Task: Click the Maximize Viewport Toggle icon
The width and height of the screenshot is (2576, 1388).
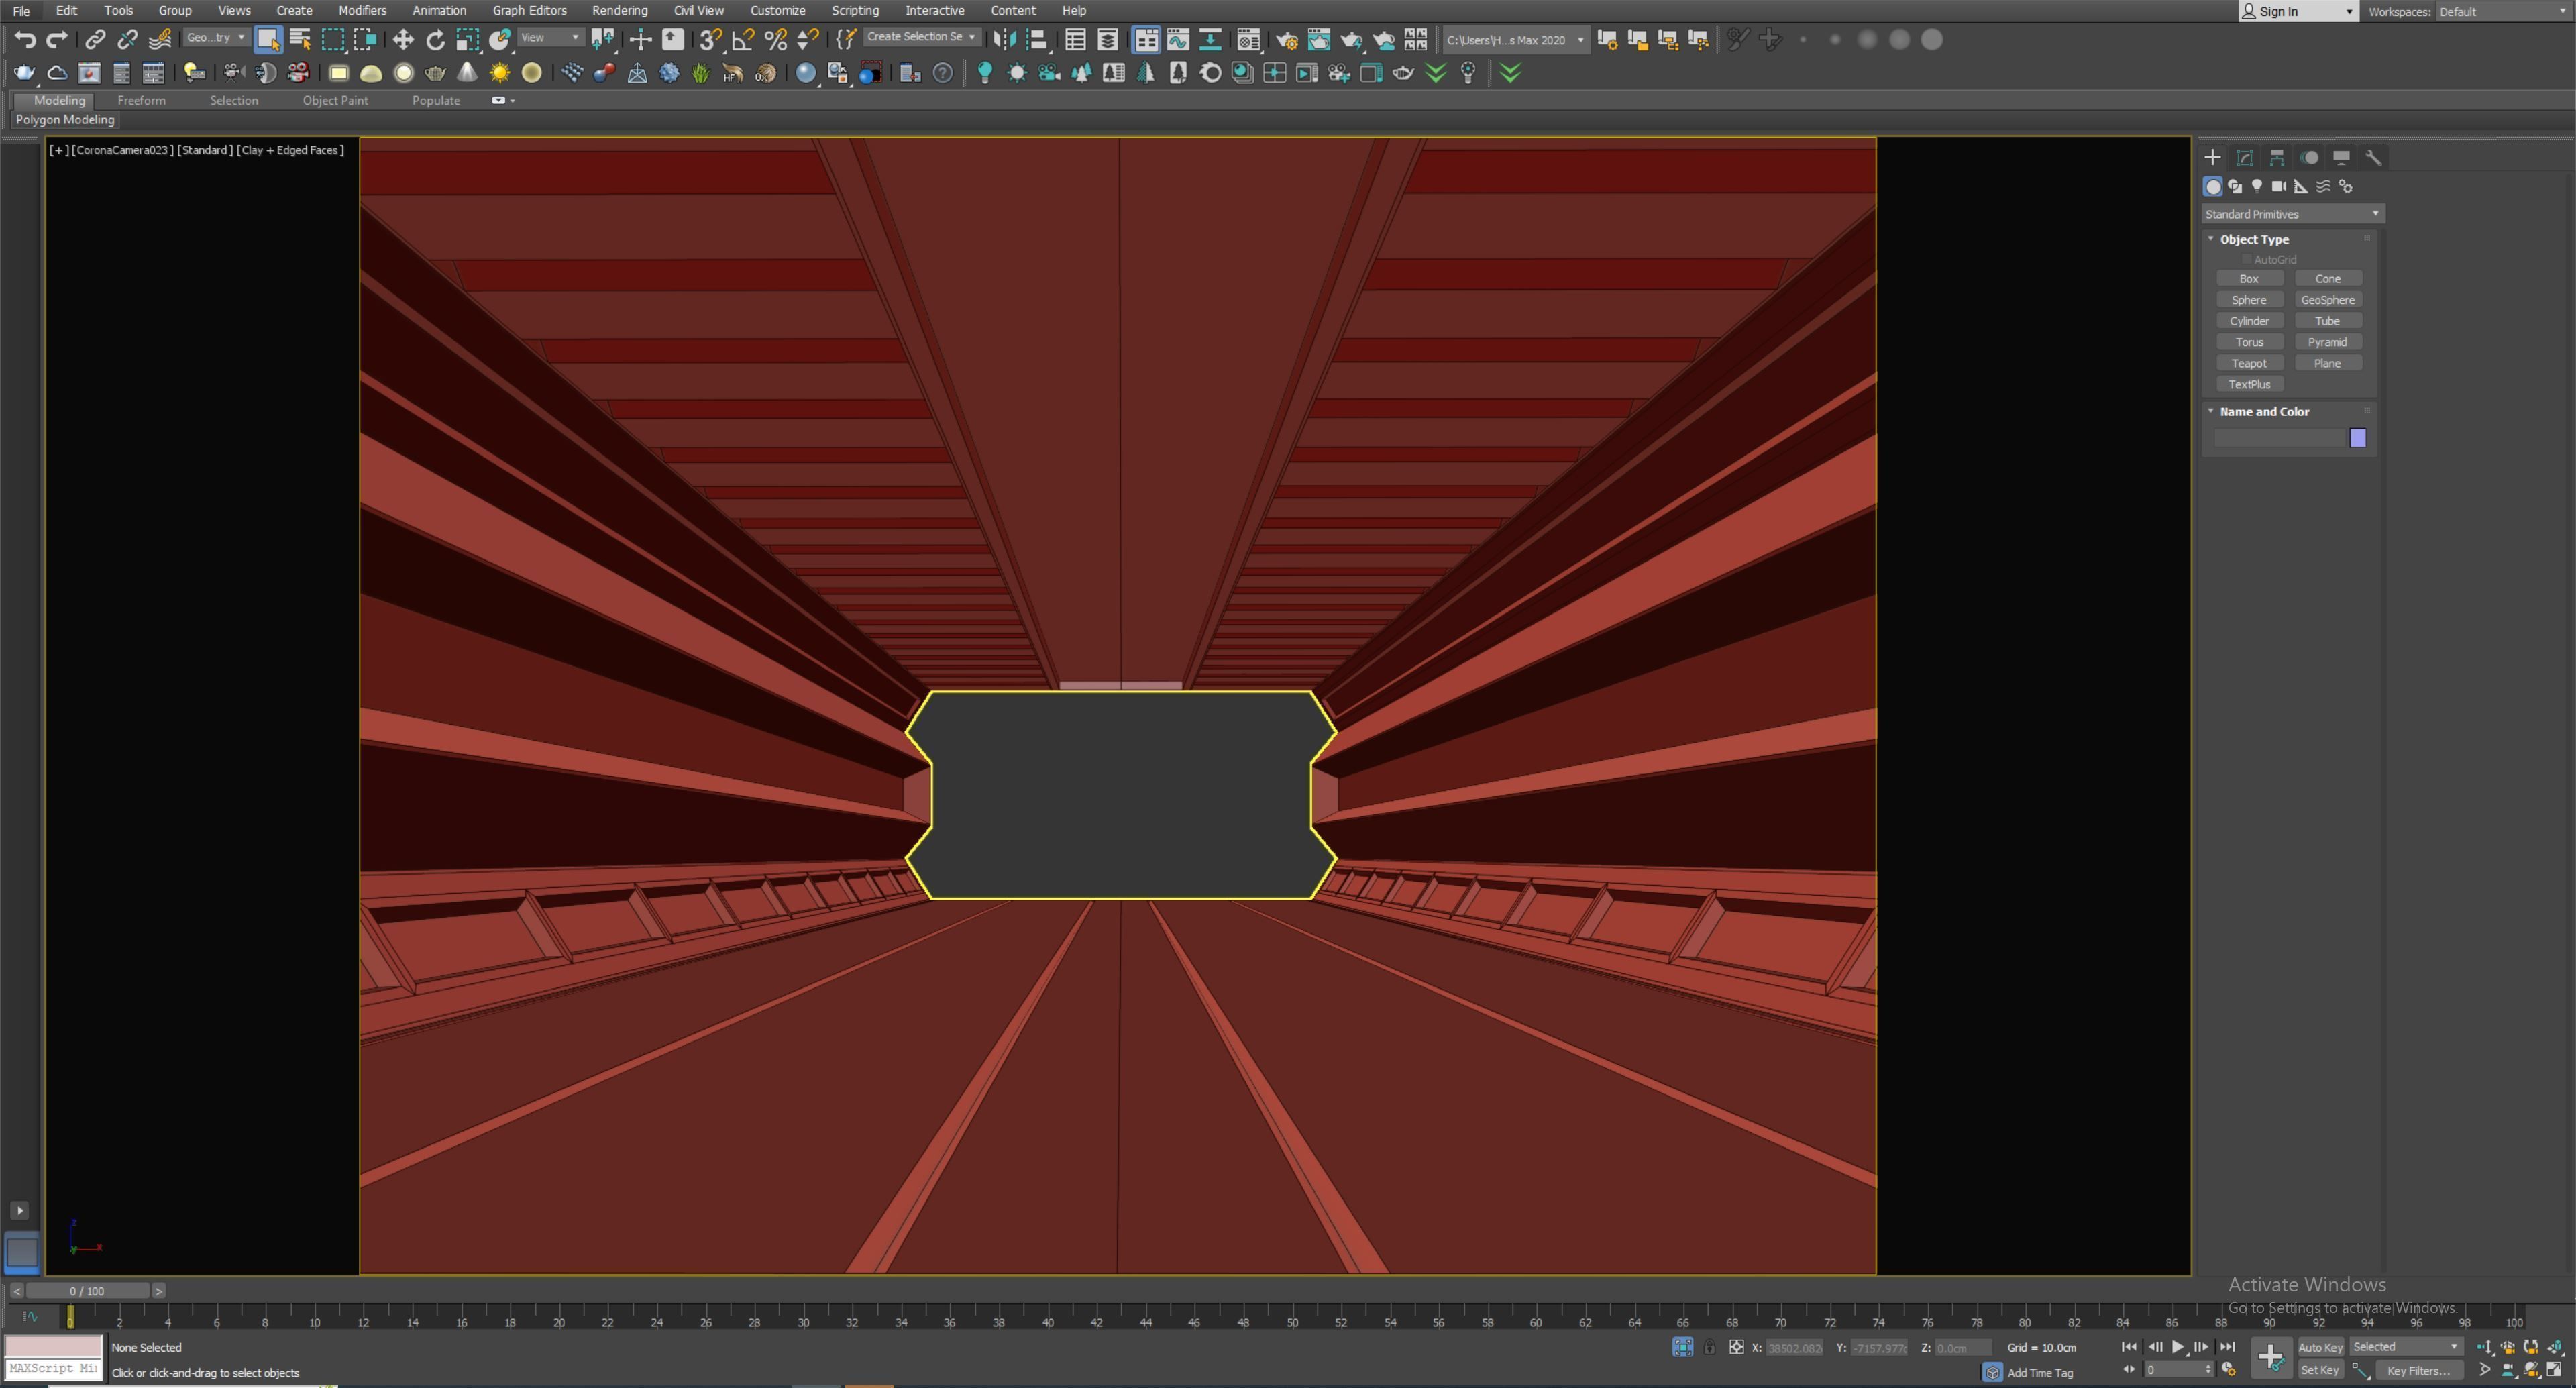Action: click(2555, 1370)
